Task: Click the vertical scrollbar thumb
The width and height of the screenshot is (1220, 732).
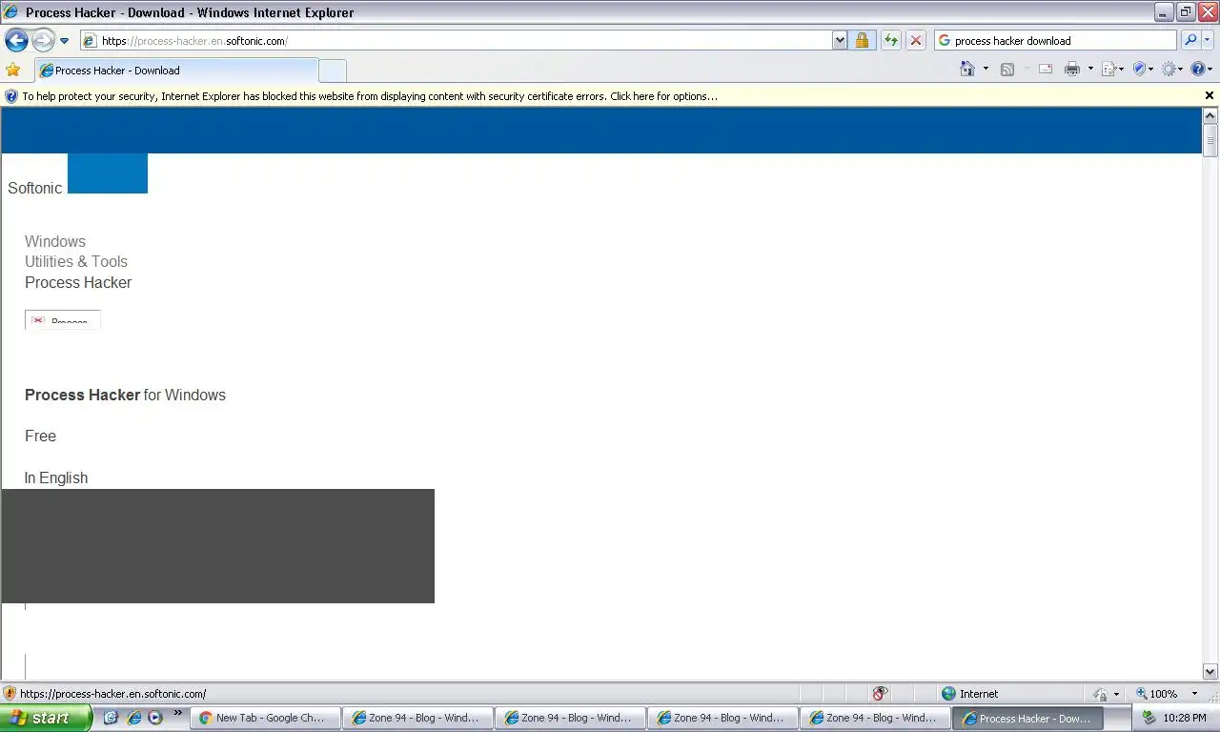Action: tap(1210, 140)
